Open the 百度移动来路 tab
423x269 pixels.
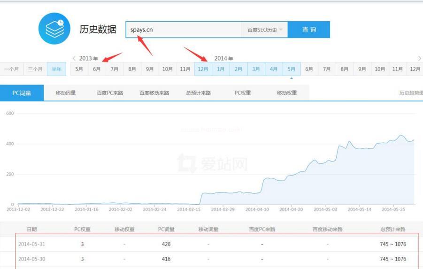(x=154, y=93)
